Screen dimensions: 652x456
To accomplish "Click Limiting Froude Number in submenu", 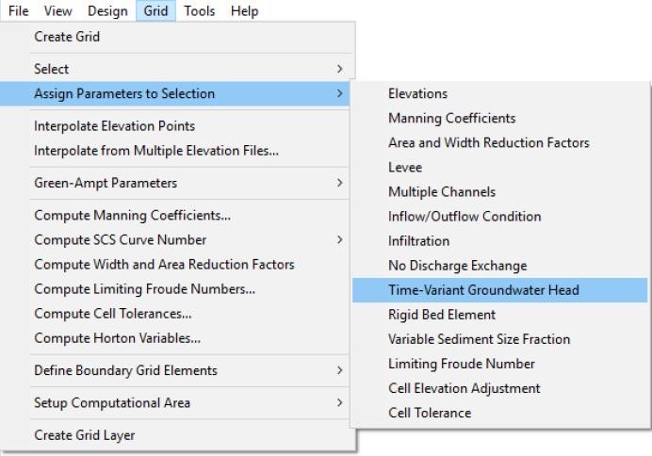I will pyautogui.click(x=461, y=364).
